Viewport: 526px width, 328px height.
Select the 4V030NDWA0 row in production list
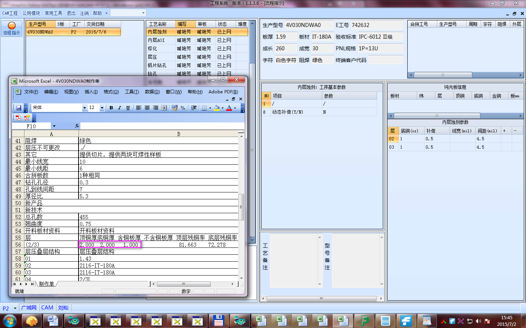pyautogui.click(x=73, y=32)
